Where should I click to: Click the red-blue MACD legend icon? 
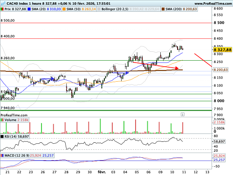[2, 155]
